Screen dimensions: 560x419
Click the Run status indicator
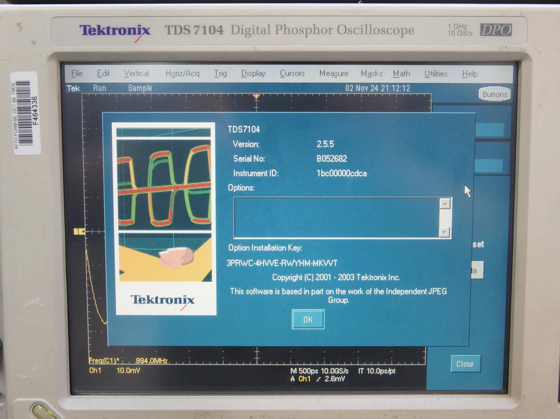pos(99,88)
